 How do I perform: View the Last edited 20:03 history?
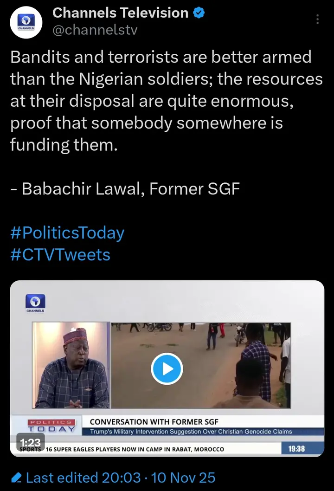click(x=82, y=478)
